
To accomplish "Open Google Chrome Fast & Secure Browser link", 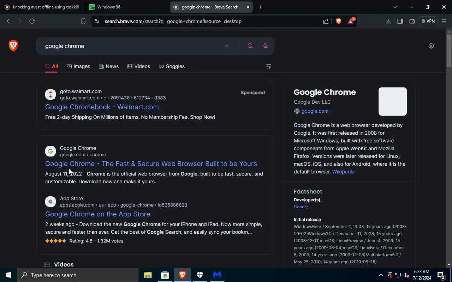I will click(151, 164).
